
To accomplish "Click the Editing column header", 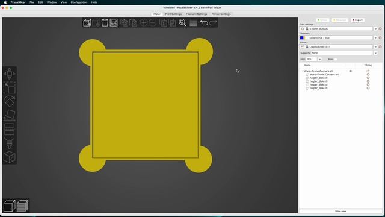I will coord(368,66).
